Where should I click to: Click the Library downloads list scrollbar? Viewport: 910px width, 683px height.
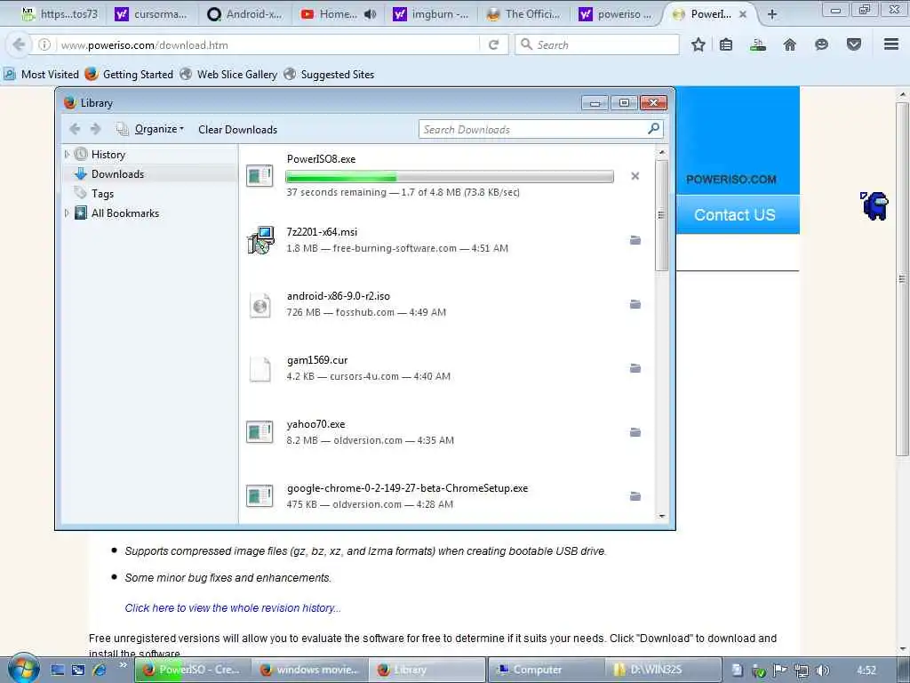coord(661,215)
